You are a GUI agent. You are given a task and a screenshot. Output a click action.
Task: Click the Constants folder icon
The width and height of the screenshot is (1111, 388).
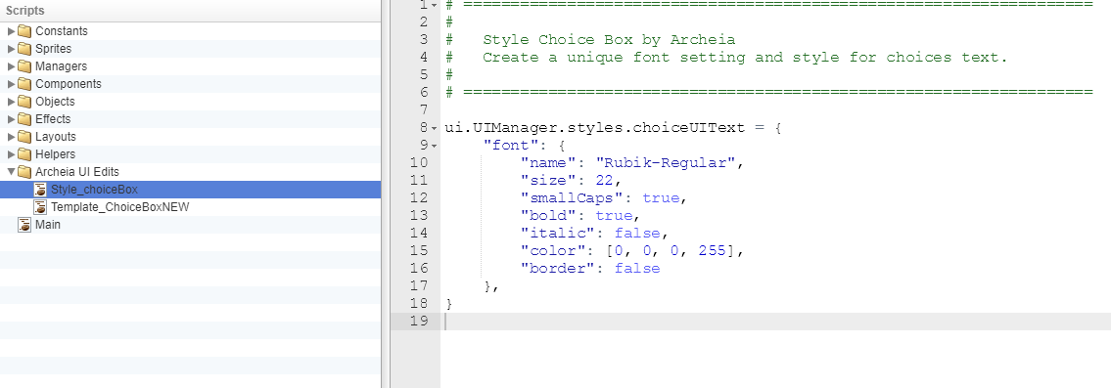point(24,31)
